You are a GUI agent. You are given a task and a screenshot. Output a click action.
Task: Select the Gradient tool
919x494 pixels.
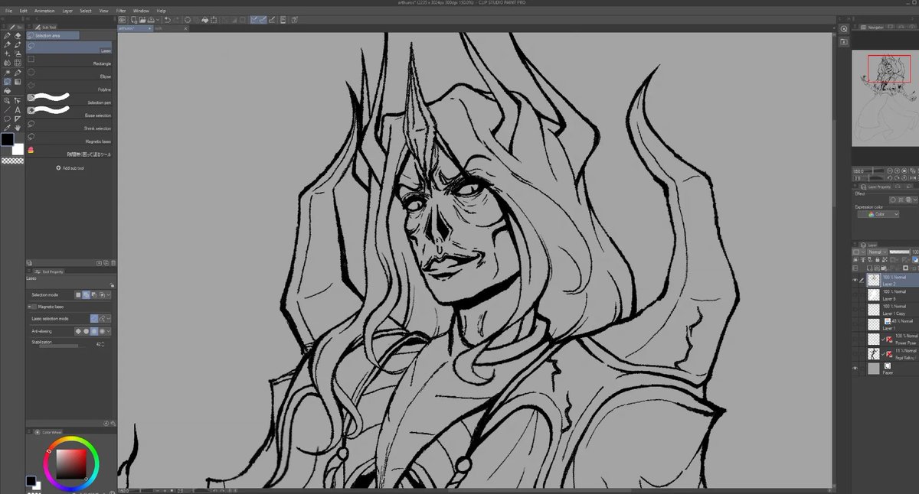click(x=18, y=82)
